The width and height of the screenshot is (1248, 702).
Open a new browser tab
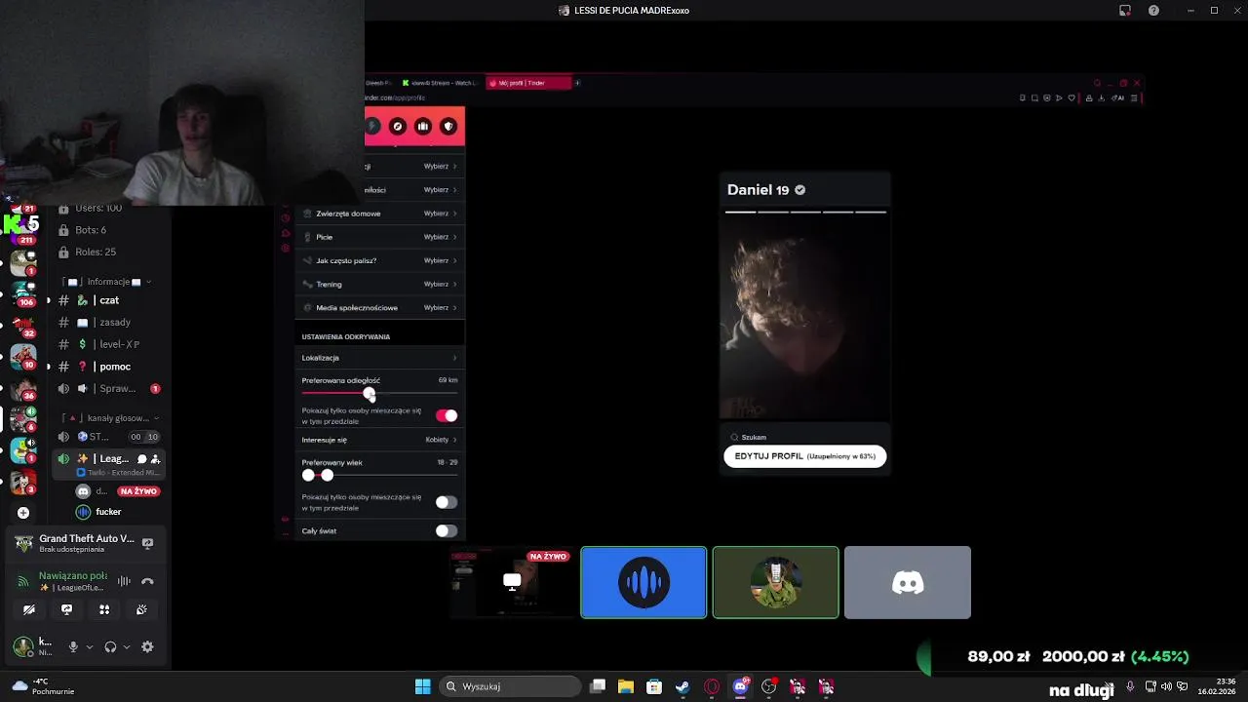(x=577, y=83)
